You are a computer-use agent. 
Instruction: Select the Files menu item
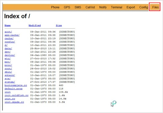156,7
